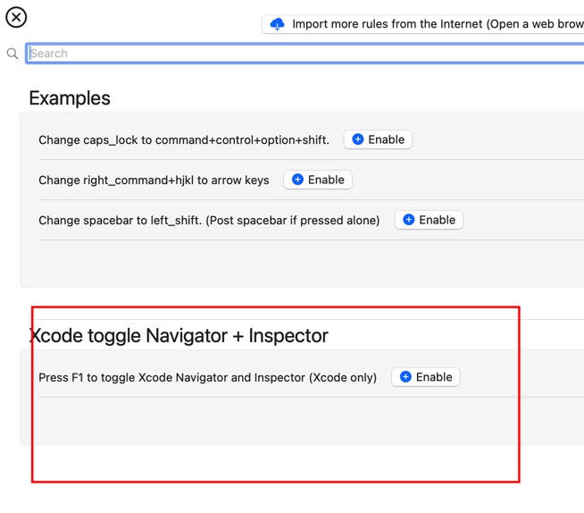
Task: Select the Xcode toggle Navigator + Inspector heading
Action: (179, 336)
